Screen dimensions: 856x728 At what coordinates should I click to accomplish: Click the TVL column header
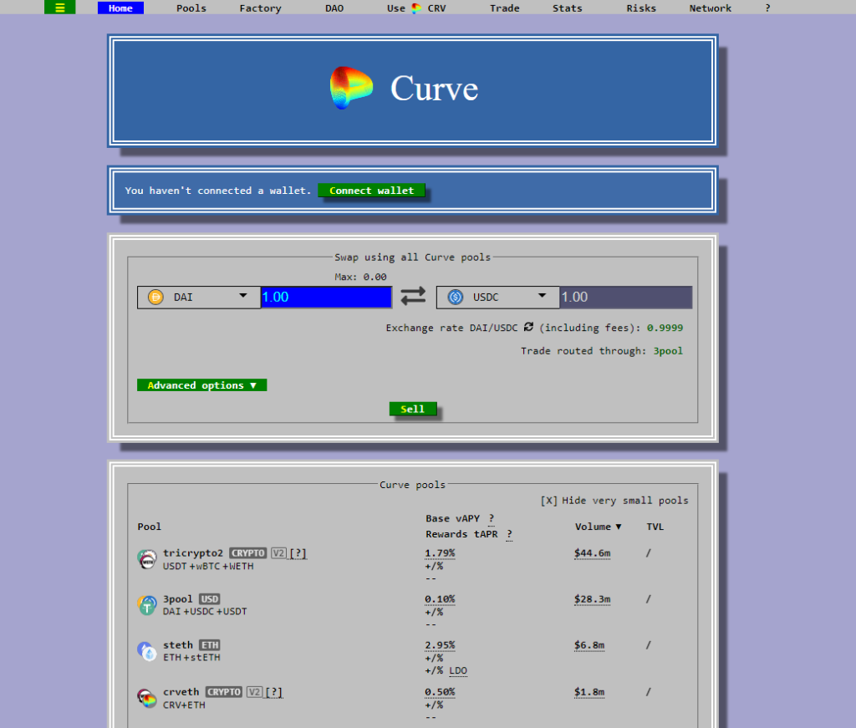point(655,527)
